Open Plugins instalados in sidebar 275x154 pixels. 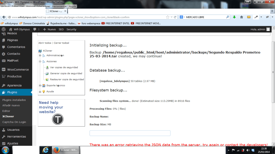click(x=14, y=100)
